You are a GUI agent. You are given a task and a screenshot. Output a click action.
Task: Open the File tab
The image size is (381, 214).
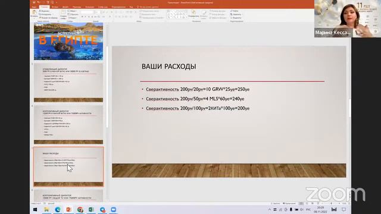(35, 7)
